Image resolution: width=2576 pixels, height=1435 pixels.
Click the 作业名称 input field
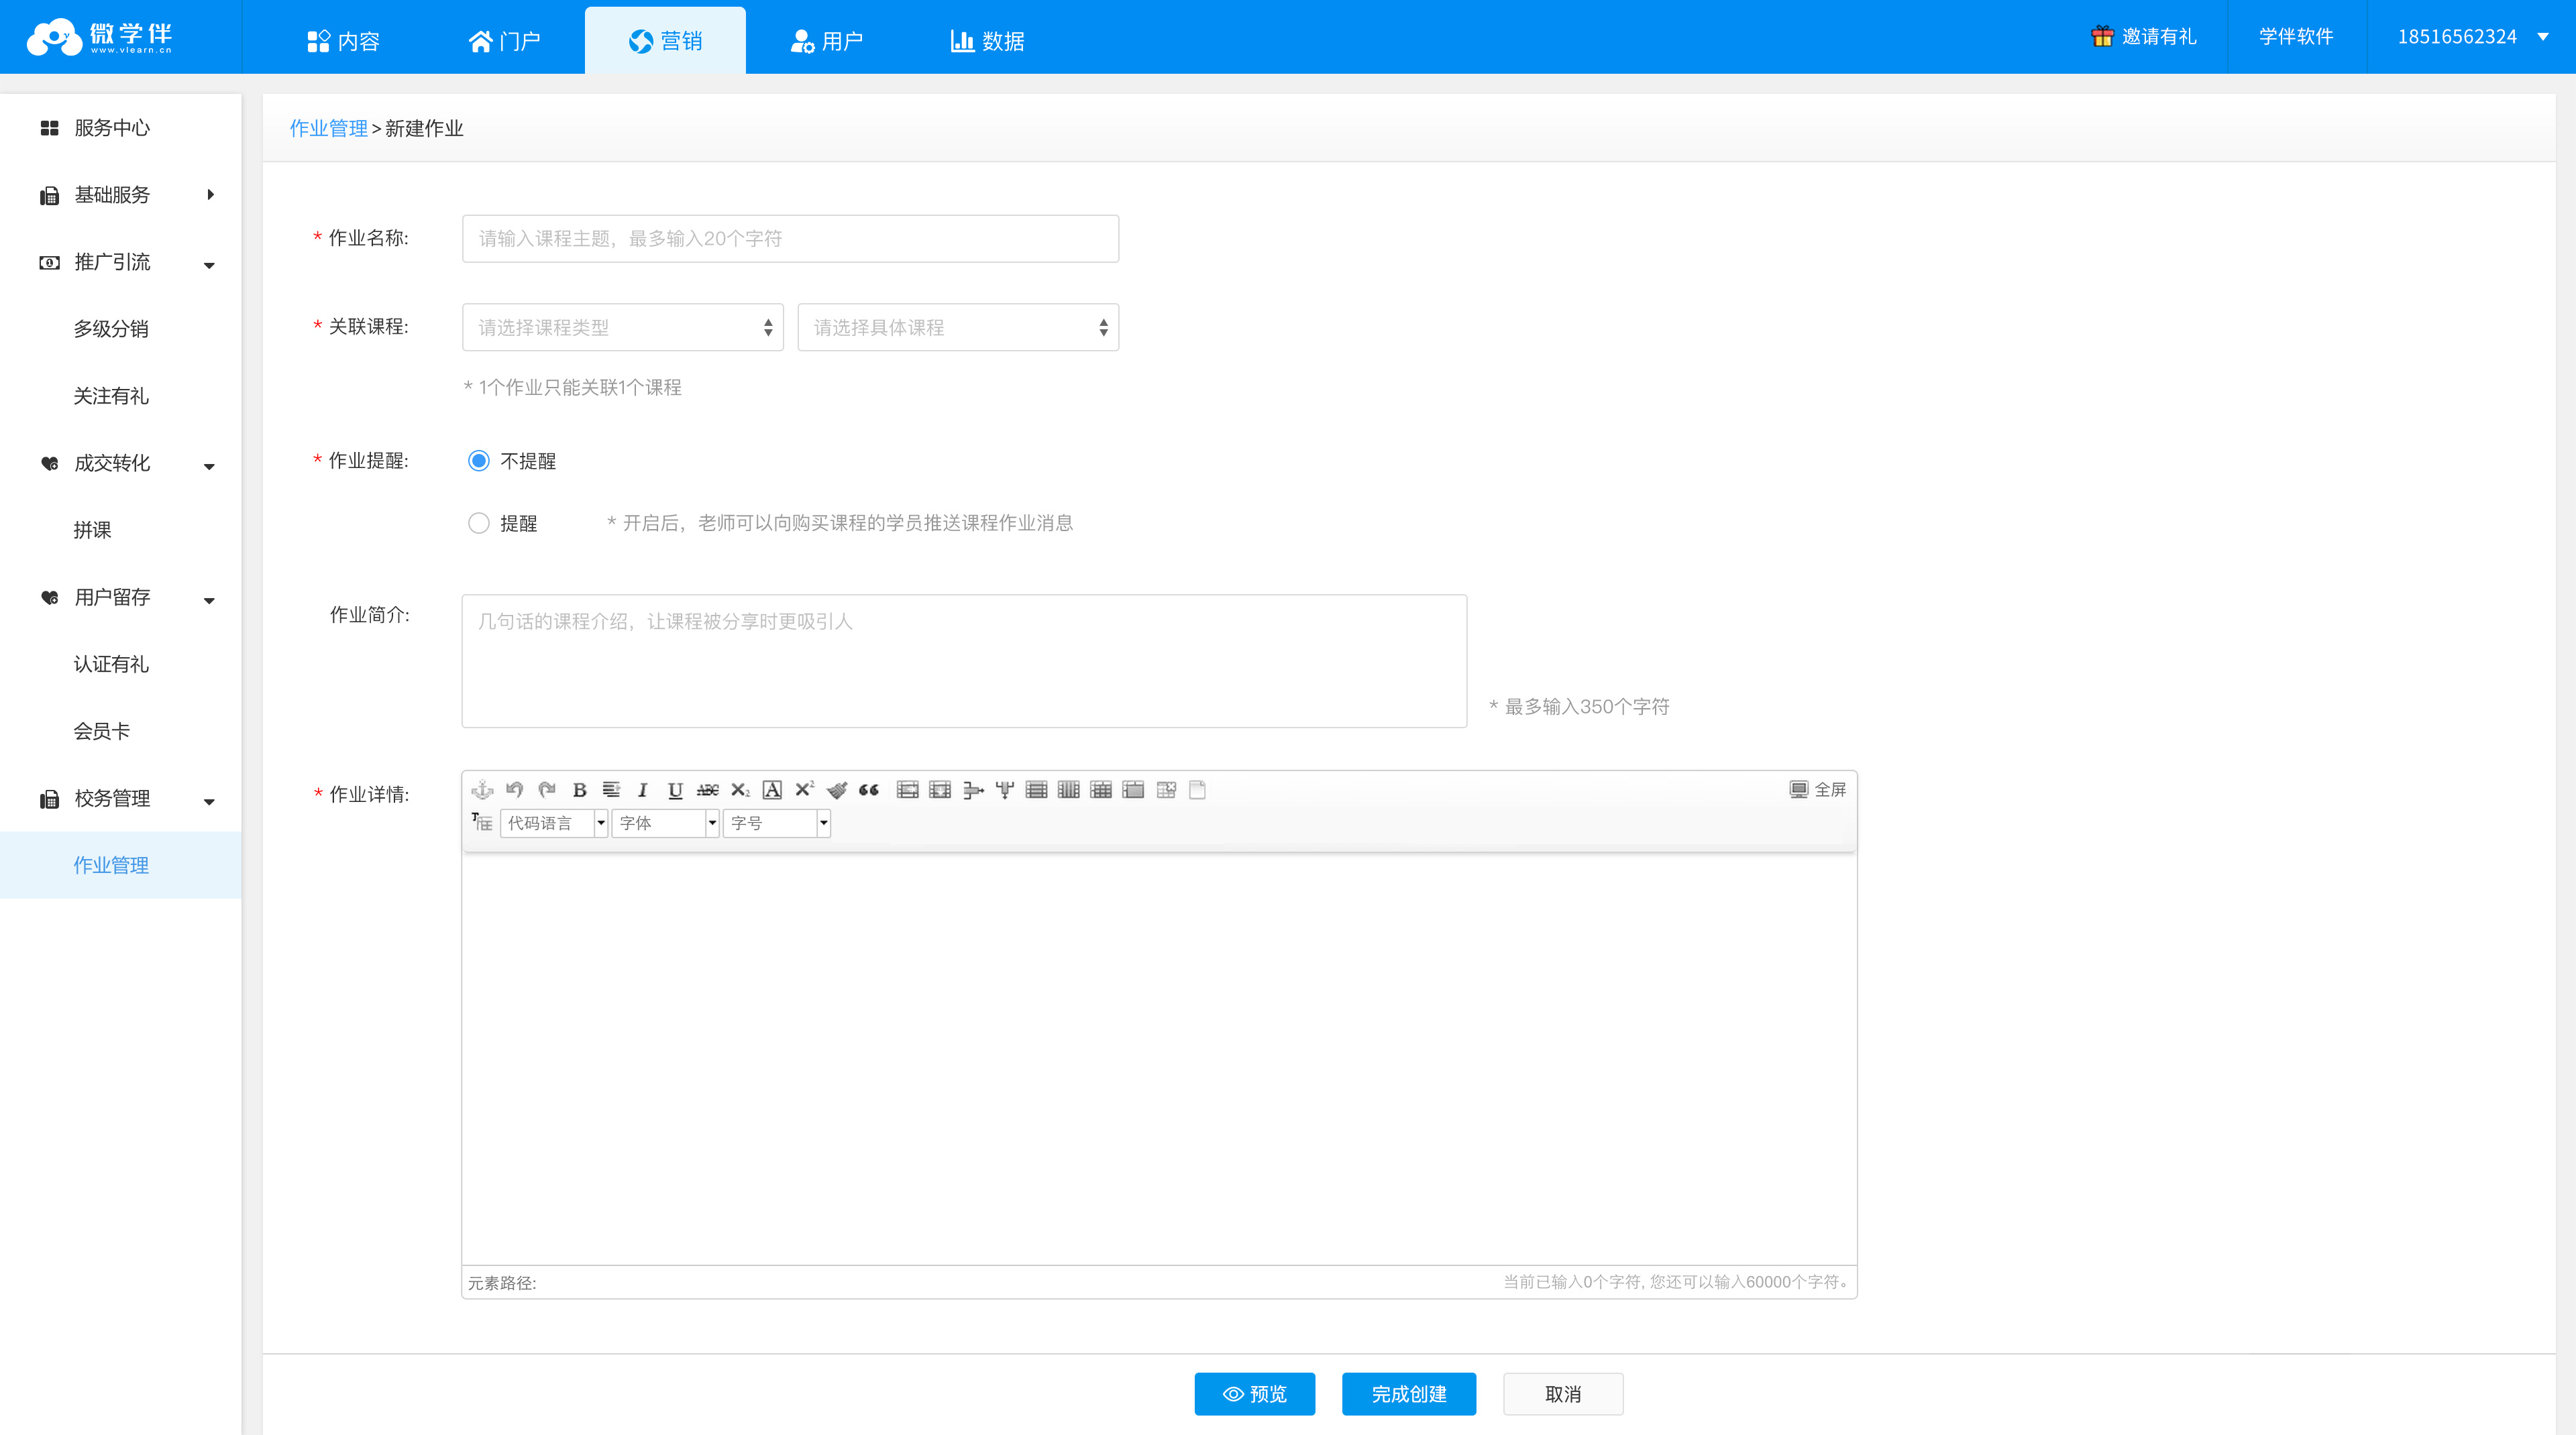coord(790,238)
